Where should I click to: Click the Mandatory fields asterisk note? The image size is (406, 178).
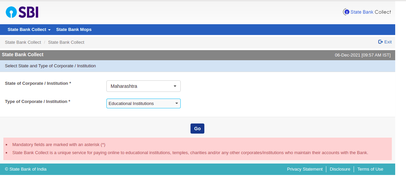click(x=59, y=145)
